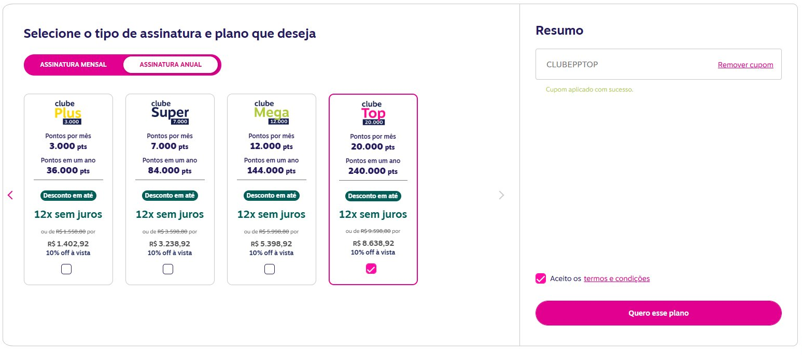
Task: Confirm with Quero esse plano button
Action: coord(658,313)
